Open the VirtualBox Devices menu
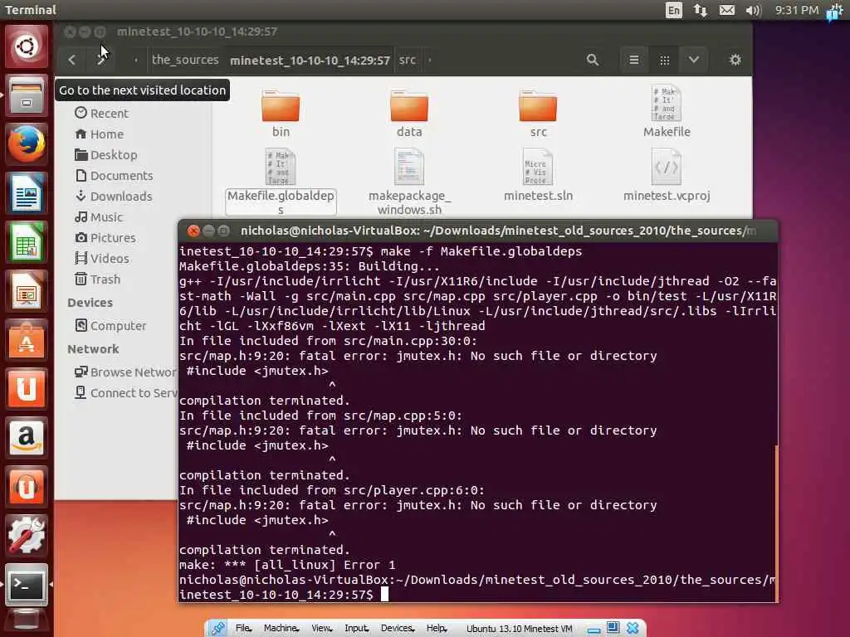The image size is (850, 637). click(398, 629)
